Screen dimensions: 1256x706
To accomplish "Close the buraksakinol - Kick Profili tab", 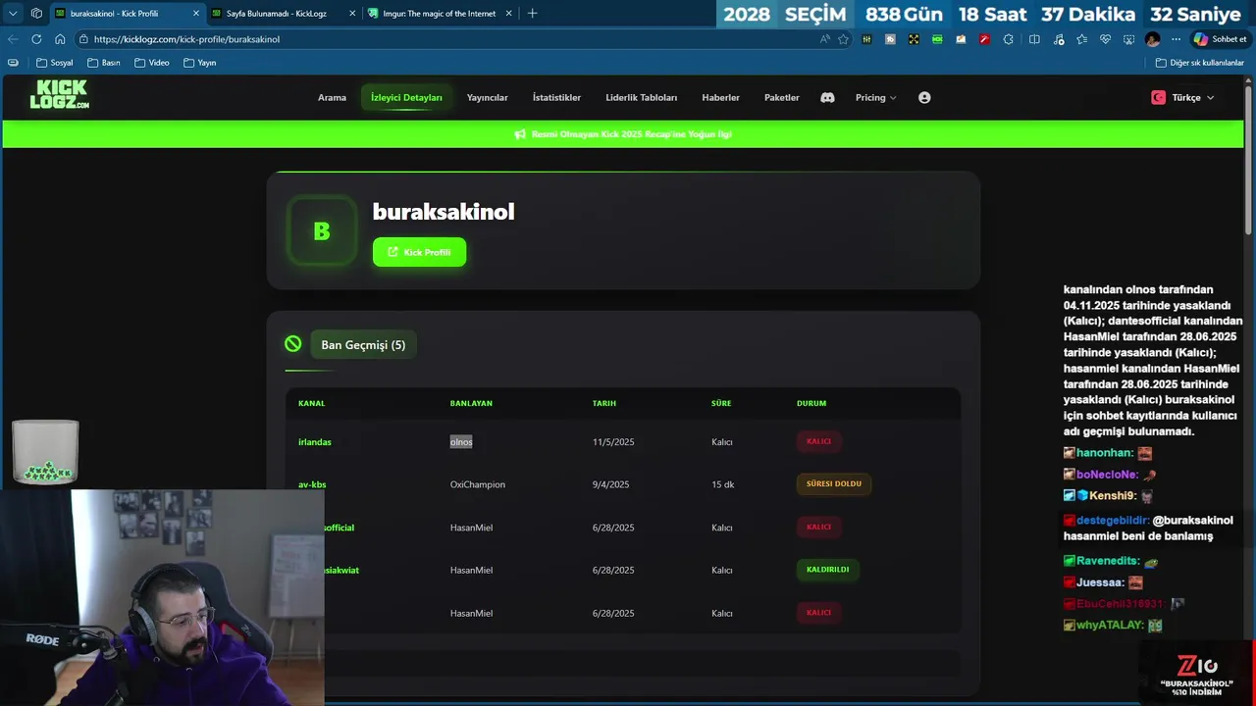I will (195, 14).
